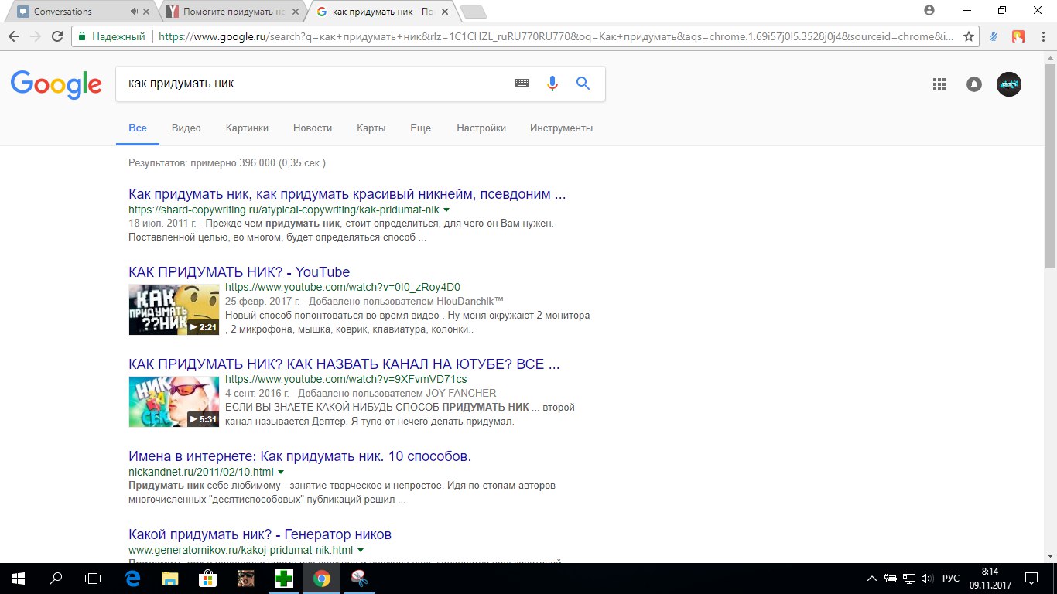
Task: Bookmark this page with the star icon
Action: click(x=968, y=36)
